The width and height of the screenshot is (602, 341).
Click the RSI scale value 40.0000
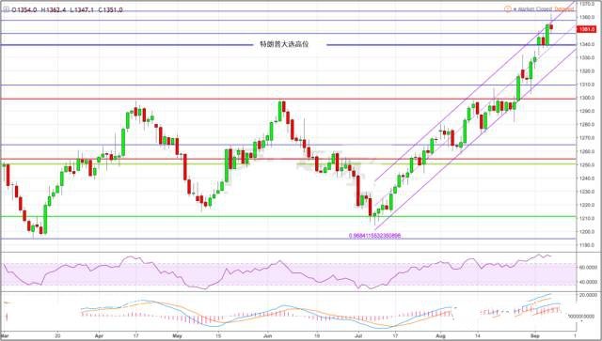click(x=588, y=282)
